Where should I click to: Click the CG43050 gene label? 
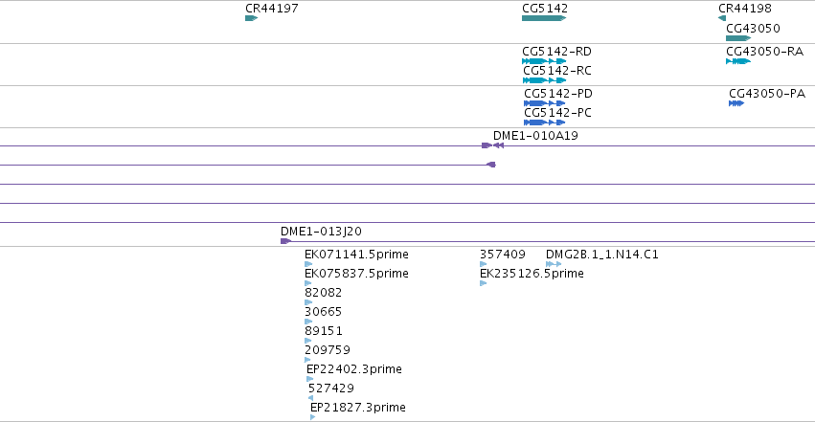tap(753, 28)
